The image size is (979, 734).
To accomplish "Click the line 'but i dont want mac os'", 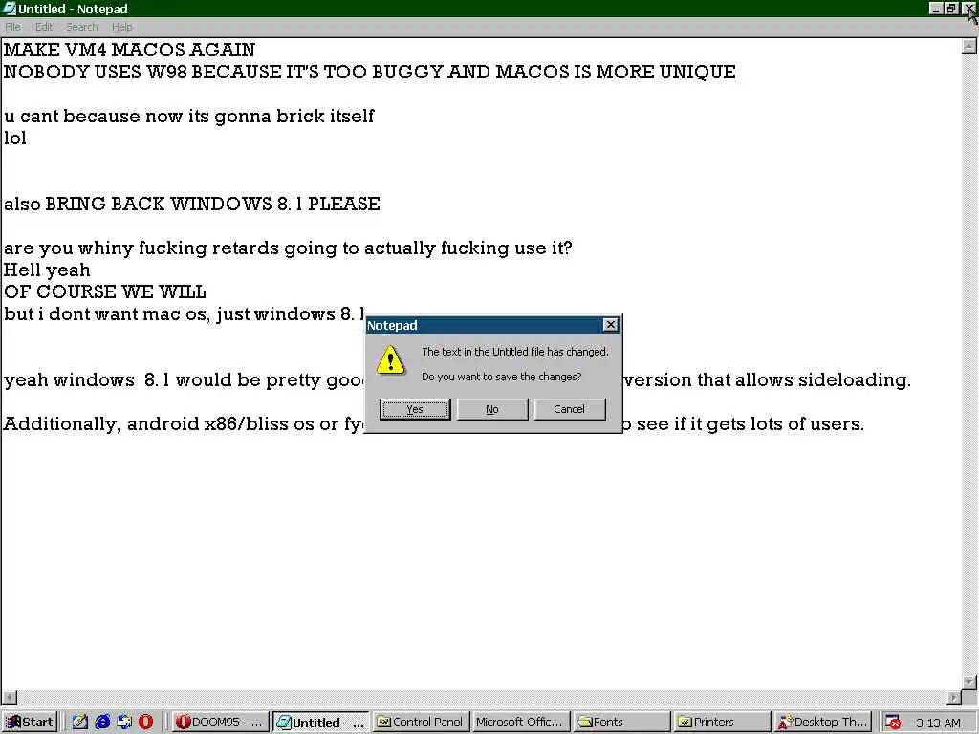I will coord(185,313).
